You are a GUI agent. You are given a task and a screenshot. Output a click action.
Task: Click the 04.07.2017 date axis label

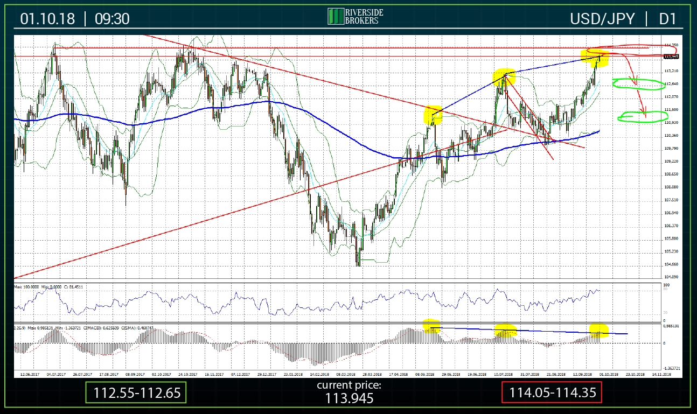coord(57,374)
